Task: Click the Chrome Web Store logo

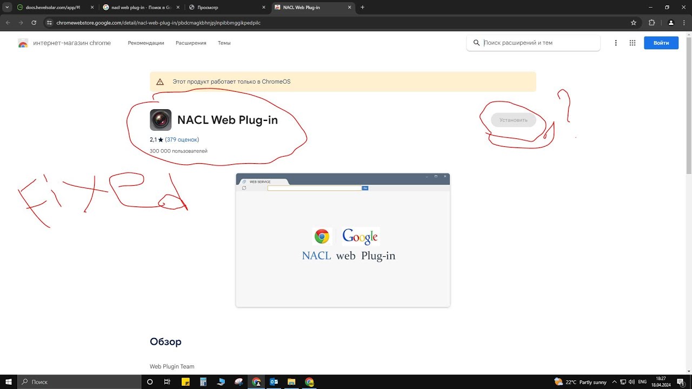Action: [x=23, y=43]
